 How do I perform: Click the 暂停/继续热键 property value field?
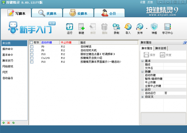(175, 79)
